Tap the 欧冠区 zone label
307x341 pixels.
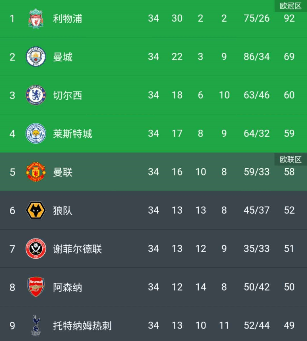(291, 6)
